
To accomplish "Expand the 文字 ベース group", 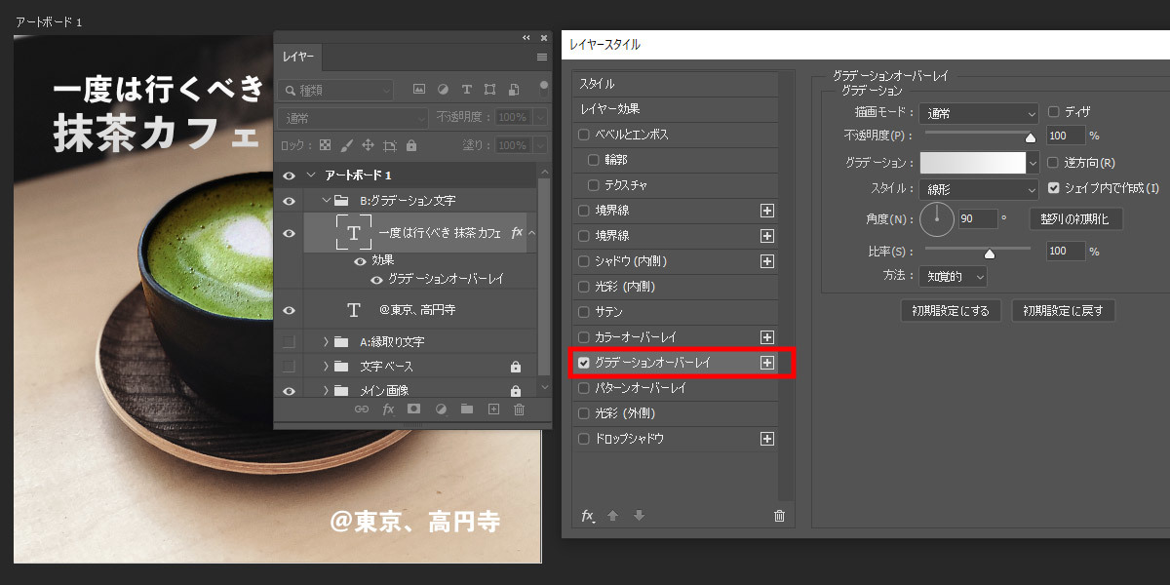I will (326, 367).
